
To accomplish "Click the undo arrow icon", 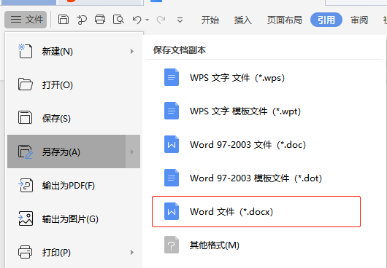I will 137,20.
